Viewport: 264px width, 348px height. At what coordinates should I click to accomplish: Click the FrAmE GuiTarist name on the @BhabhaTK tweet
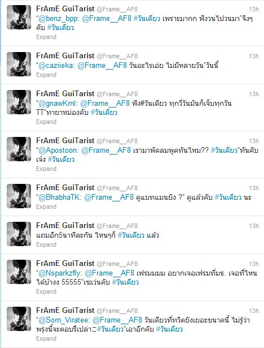pyautogui.click(x=65, y=187)
